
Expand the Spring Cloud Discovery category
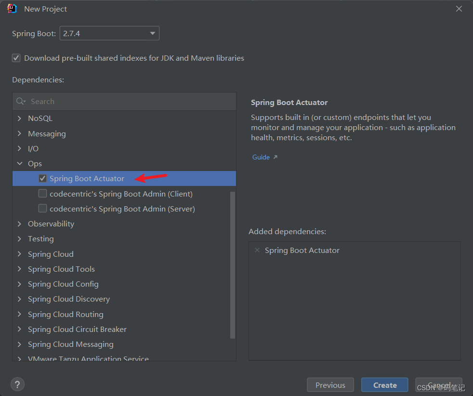tap(20, 299)
